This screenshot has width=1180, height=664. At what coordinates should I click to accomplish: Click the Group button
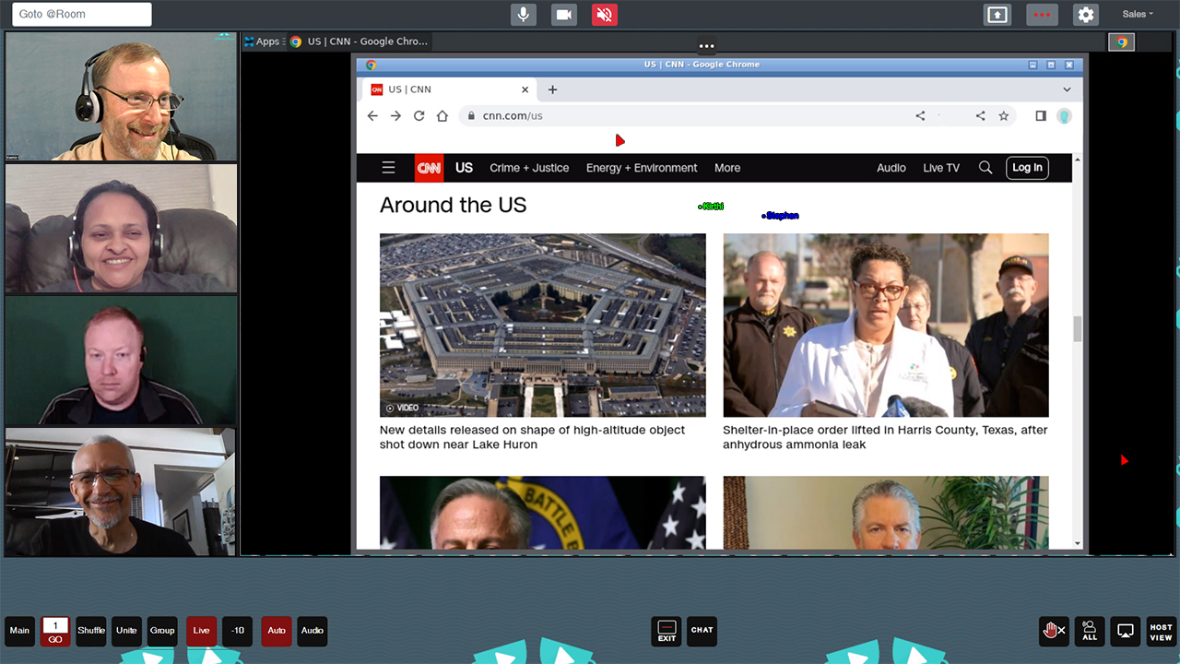click(x=162, y=631)
